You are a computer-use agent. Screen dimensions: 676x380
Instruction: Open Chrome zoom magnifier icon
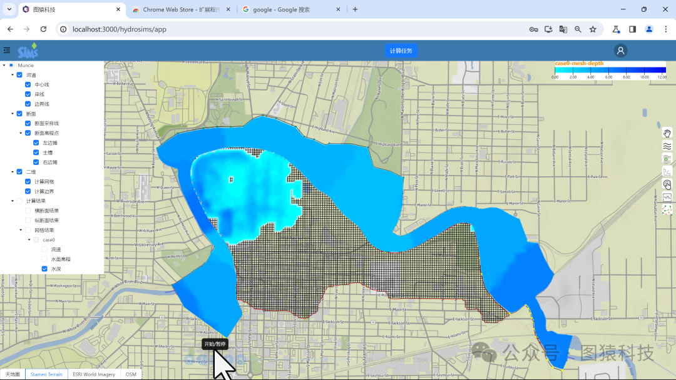(x=578, y=29)
